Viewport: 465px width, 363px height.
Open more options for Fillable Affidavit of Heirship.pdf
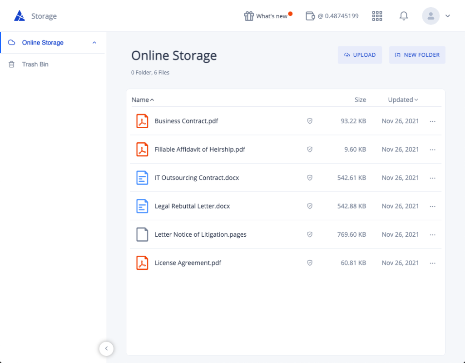pyautogui.click(x=433, y=149)
